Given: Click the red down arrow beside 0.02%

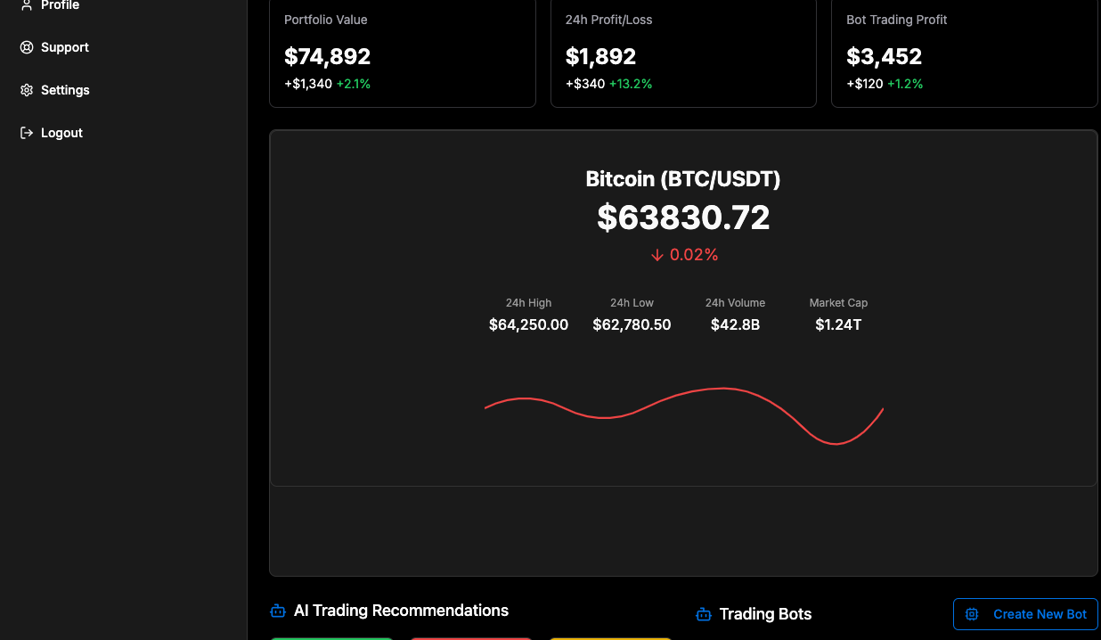Looking at the screenshot, I should [x=657, y=255].
